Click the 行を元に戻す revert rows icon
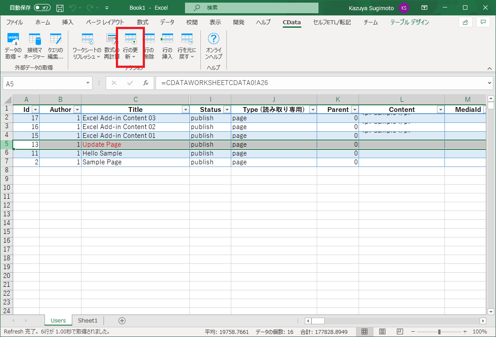Image resolution: width=496 pixels, height=337 pixels. 187,39
